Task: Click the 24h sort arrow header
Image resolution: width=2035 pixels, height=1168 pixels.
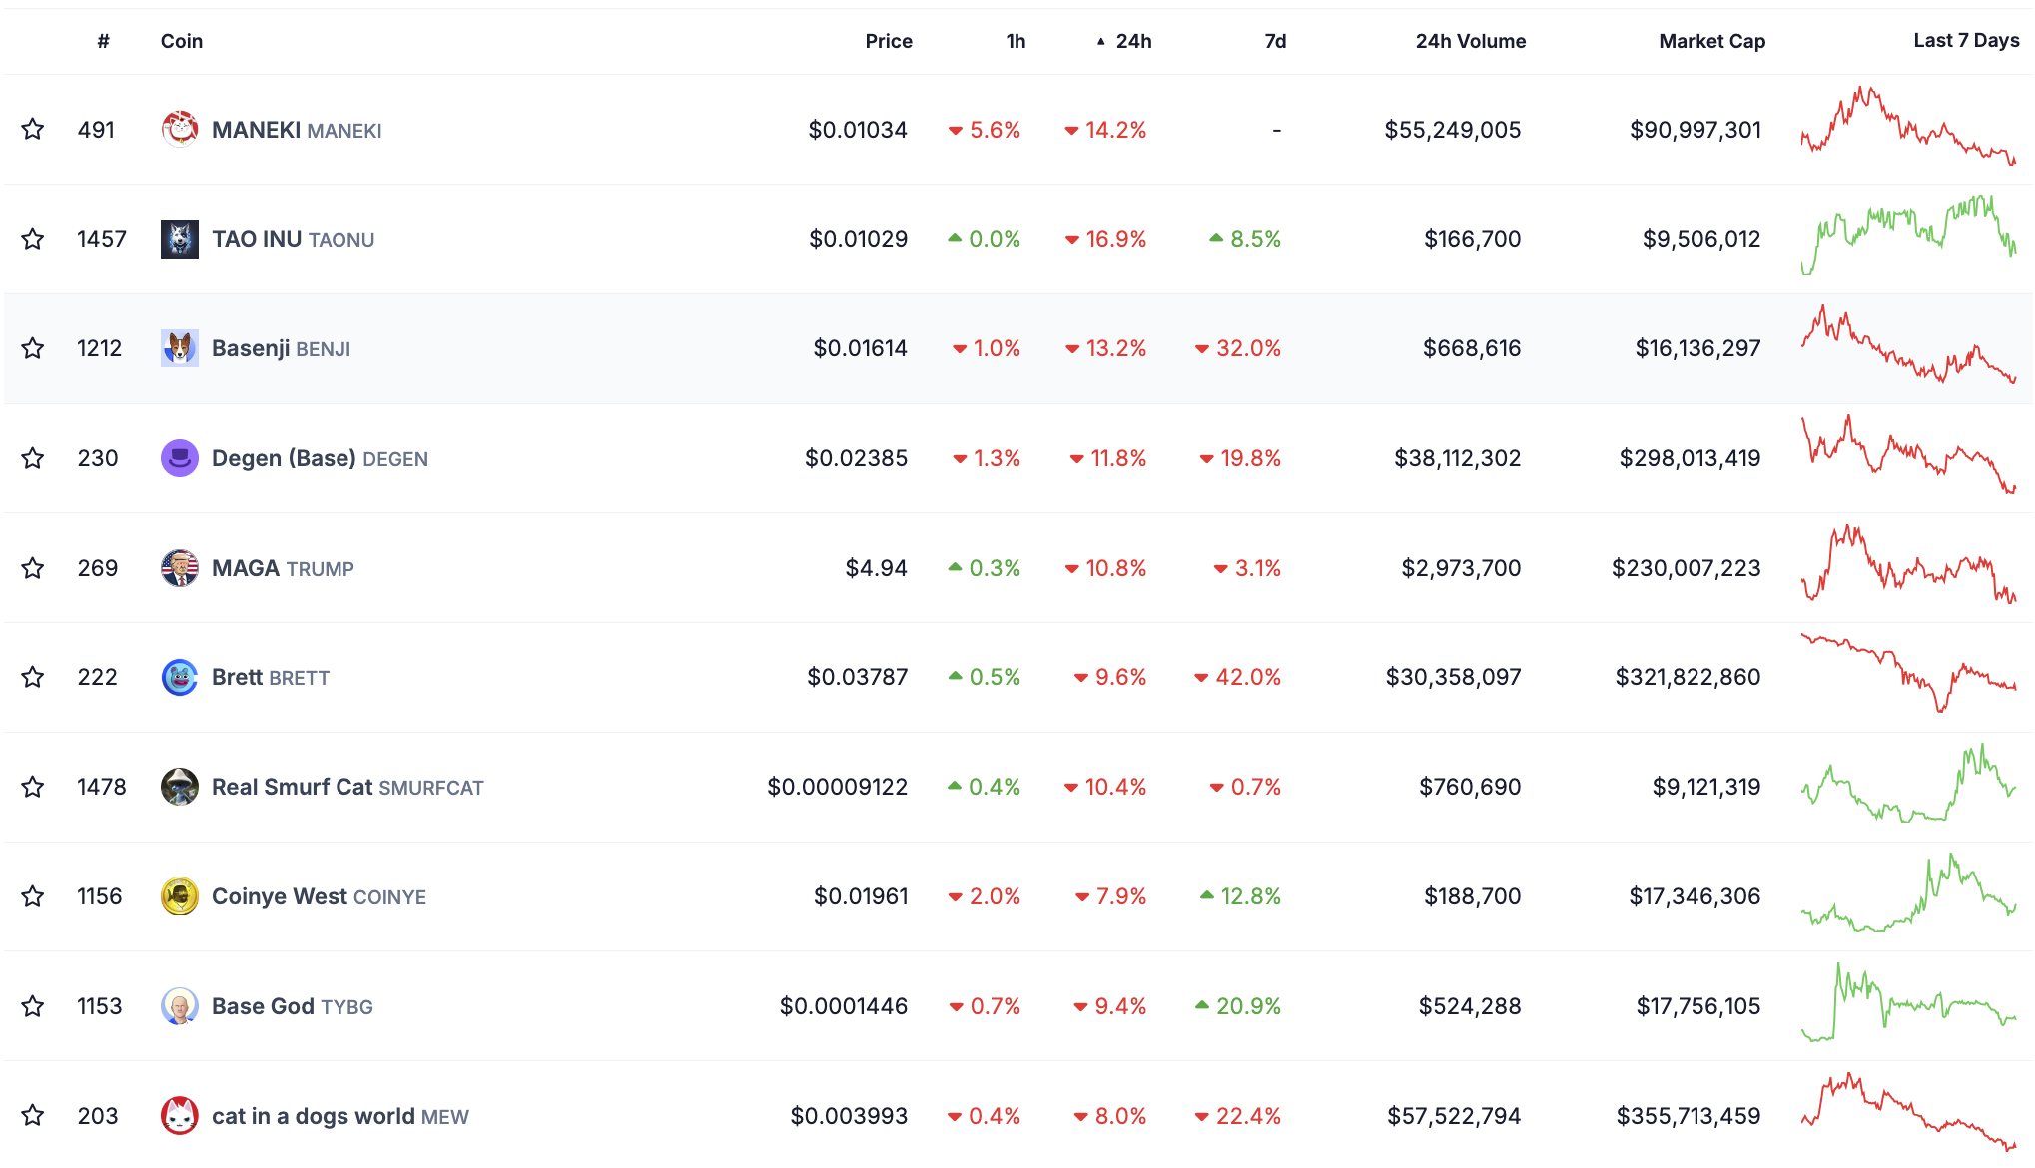Action: pyautogui.click(x=1124, y=41)
